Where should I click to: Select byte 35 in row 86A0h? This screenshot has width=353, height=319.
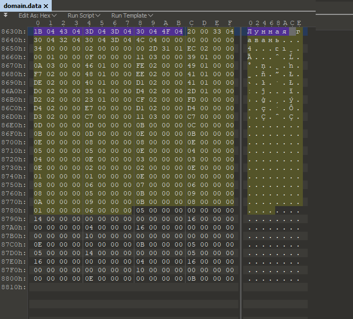[89, 91]
